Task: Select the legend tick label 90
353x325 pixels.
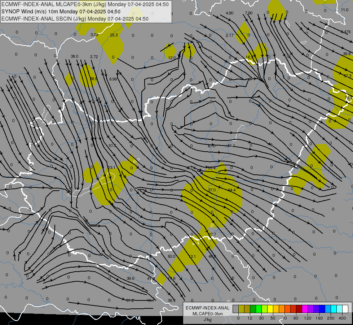Action: pyautogui.click(x=296, y=318)
